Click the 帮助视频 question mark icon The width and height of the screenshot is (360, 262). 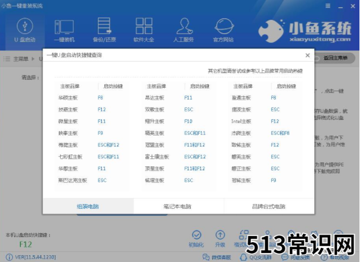pos(324,257)
